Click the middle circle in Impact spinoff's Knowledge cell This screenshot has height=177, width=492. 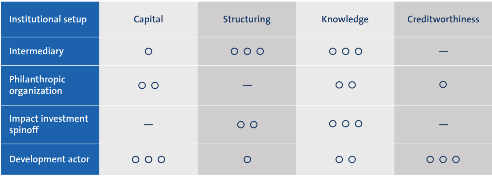tap(346, 124)
